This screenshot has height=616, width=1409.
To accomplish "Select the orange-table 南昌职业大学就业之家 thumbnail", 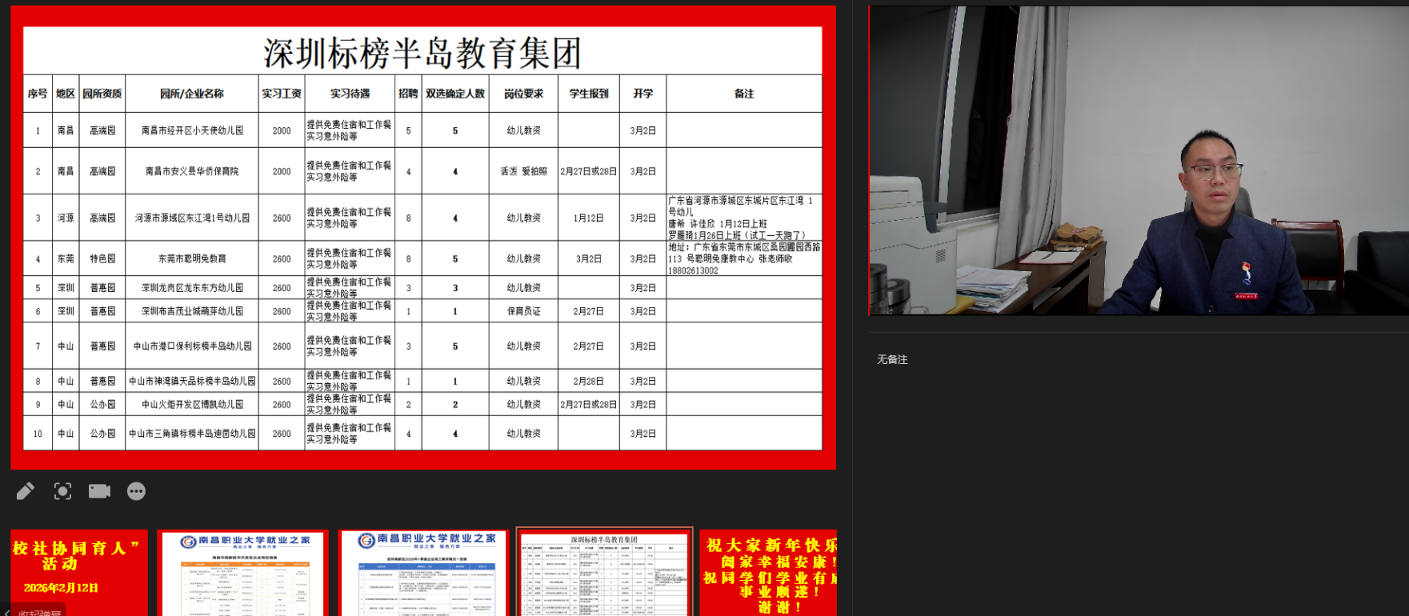I will 243,571.
